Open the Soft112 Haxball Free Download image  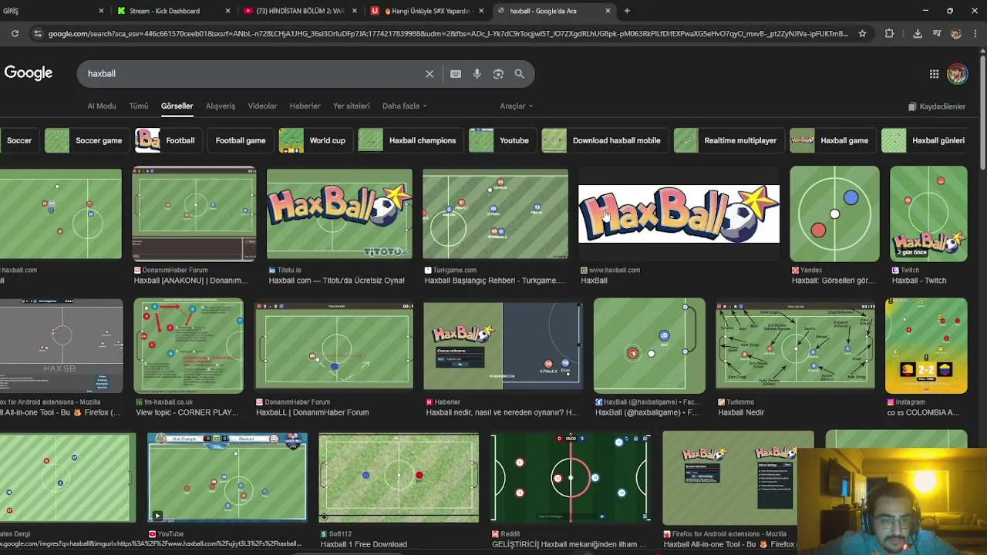[x=399, y=478]
